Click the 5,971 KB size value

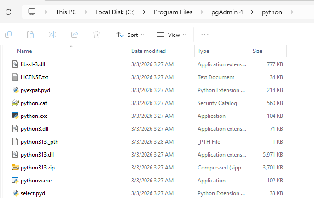[273, 155]
